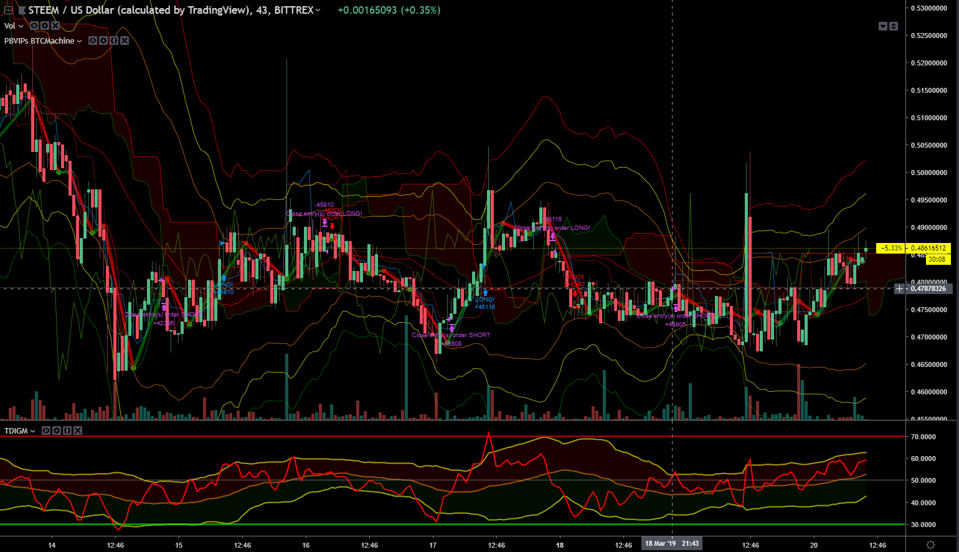
Task: Toggle visibility of the TDIGM indicator
Action: tap(46, 431)
